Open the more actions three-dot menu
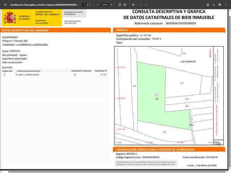Screen dimensions: 231x173 [226, 5]
